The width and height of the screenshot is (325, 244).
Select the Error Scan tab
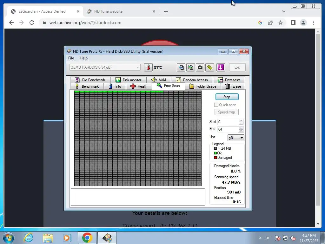point(168,86)
